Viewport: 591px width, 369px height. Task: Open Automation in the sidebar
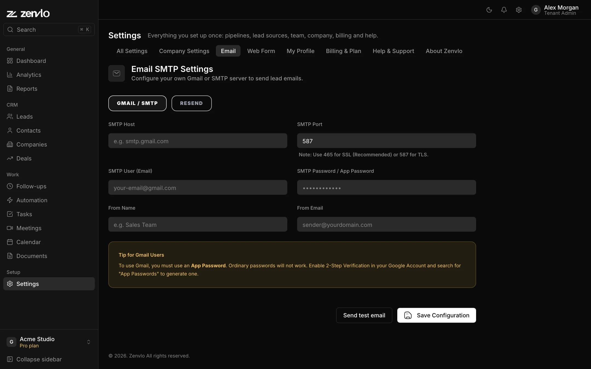(49, 200)
